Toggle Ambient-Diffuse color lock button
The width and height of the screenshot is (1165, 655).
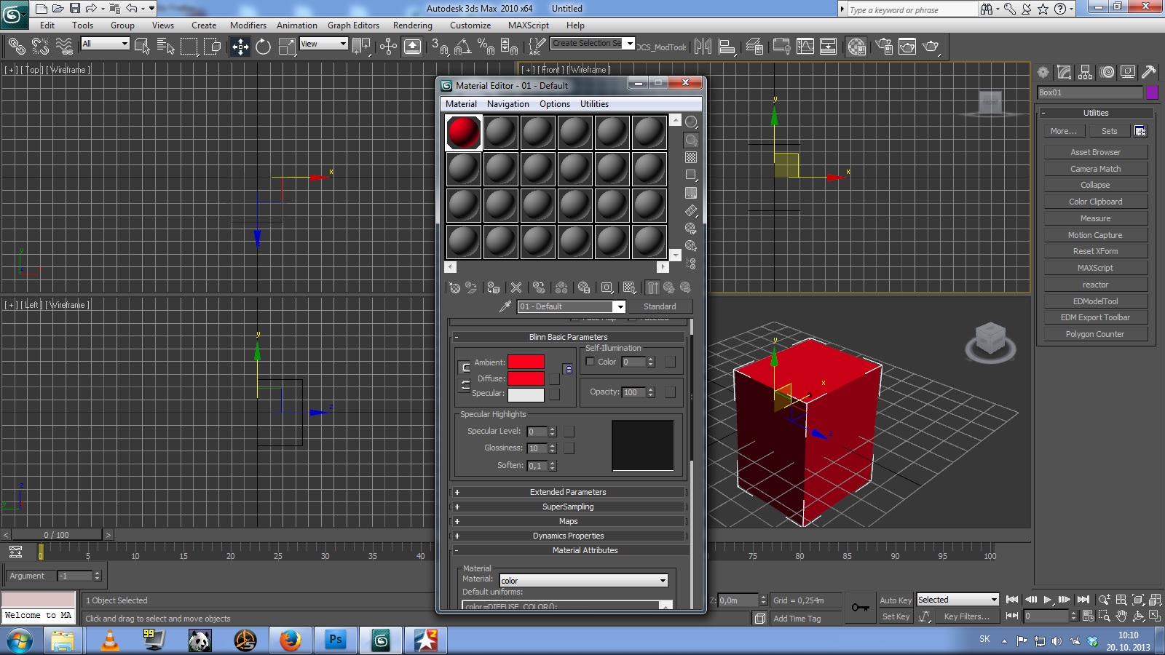(x=465, y=368)
